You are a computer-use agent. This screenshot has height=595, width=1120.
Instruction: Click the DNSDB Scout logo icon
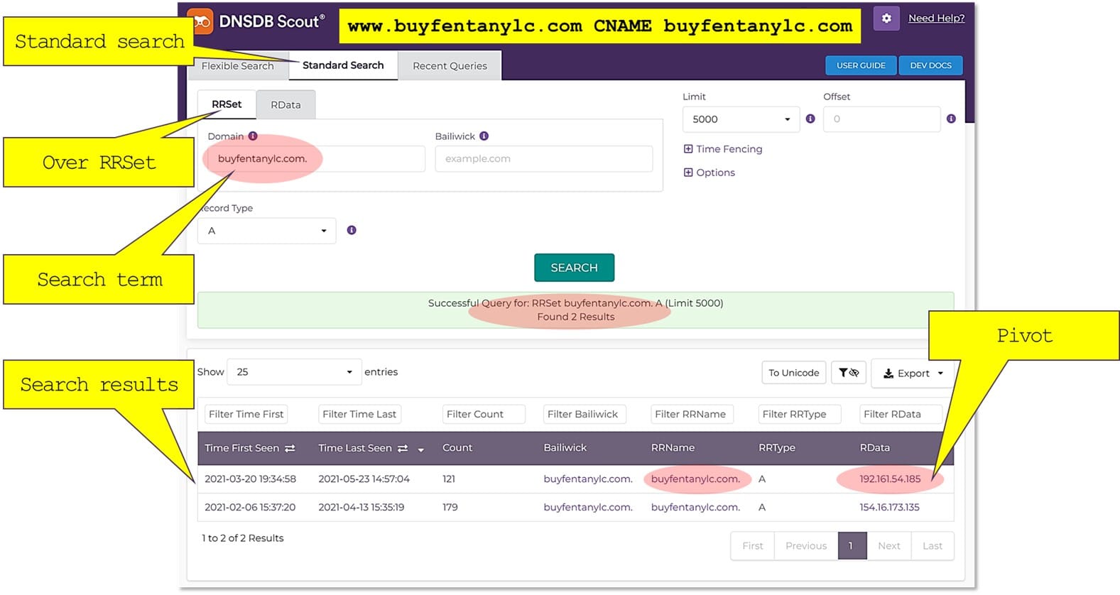(x=201, y=22)
